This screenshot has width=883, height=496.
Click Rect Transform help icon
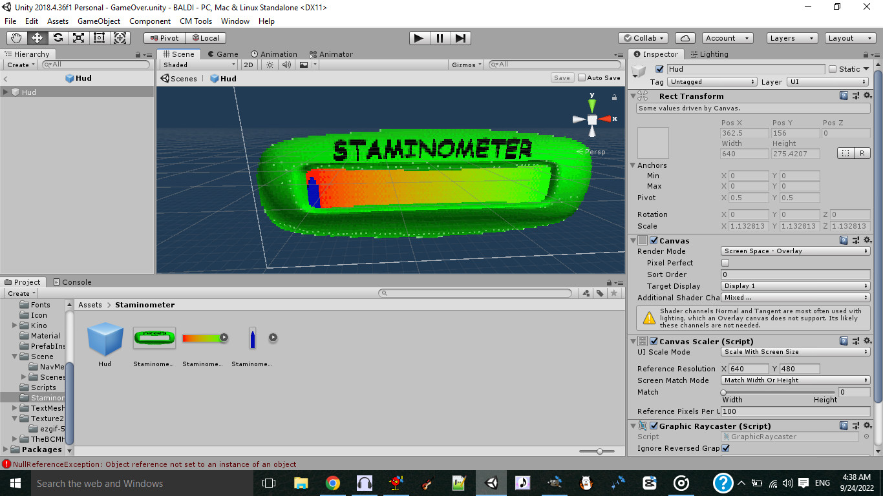pyautogui.click(x=844, y=96)
